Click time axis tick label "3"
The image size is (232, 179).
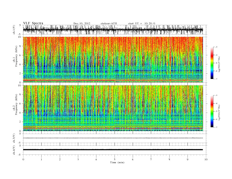point(78,159)
